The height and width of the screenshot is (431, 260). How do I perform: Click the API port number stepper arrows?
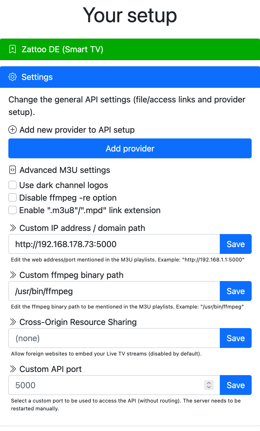click(209, 385)
